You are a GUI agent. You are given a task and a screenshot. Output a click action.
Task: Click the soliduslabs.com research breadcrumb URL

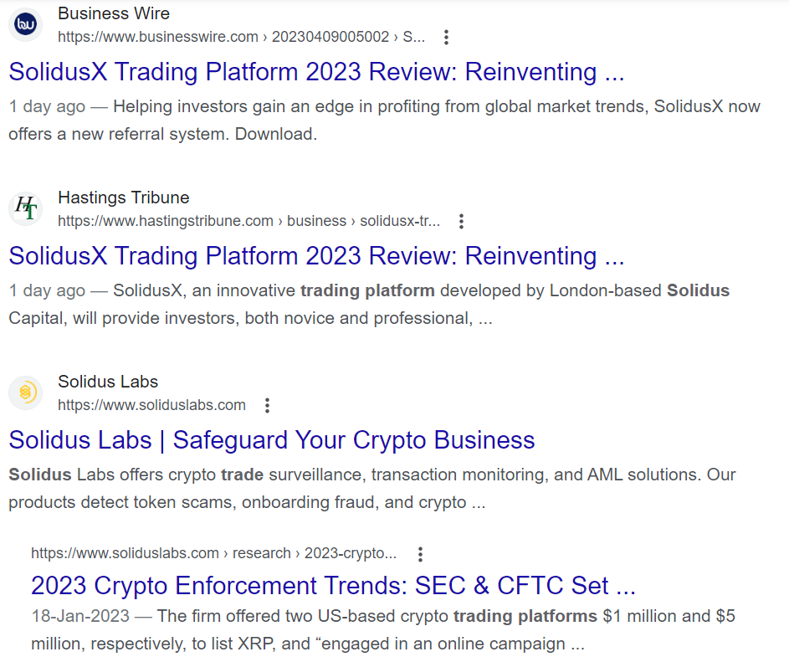(213, 554)
